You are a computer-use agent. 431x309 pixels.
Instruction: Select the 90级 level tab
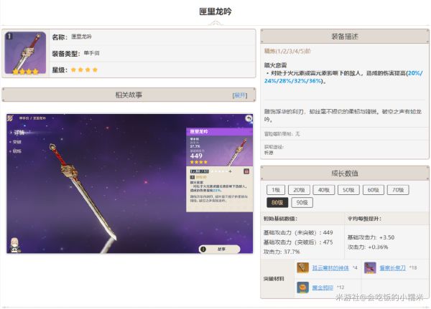click(302, 202)
